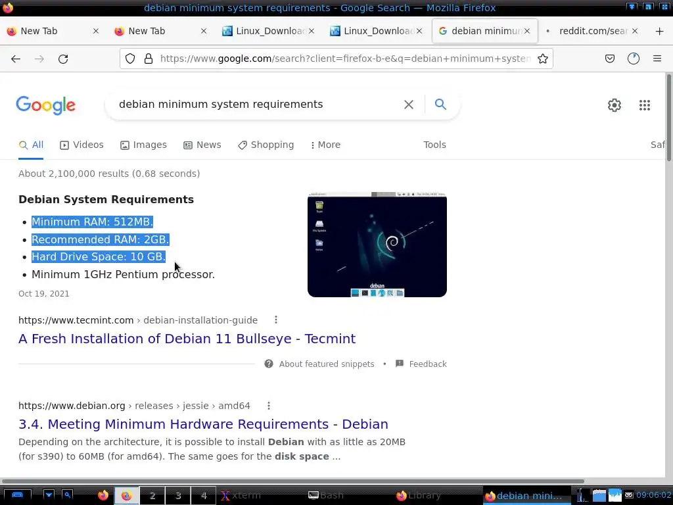The width and height of the screenshot is (673, 505).
Task: Click the About featured snippets help icon
Action: [x=269, y=364]
